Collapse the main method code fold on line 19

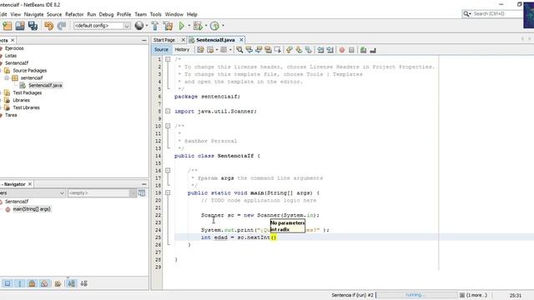(x=168, y=192)
